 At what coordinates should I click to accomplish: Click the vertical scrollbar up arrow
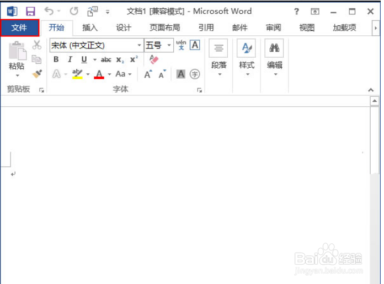click(x=375, y=101)
